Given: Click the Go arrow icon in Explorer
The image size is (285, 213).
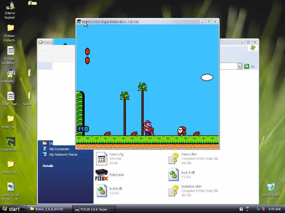Looking at the screenshot, I should point(247,66).
